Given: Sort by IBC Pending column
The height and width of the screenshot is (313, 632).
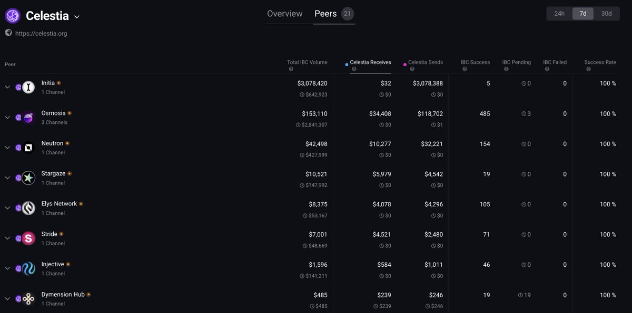Looking at the screenshot, I should pyautogui.click(x=517, y=62).
